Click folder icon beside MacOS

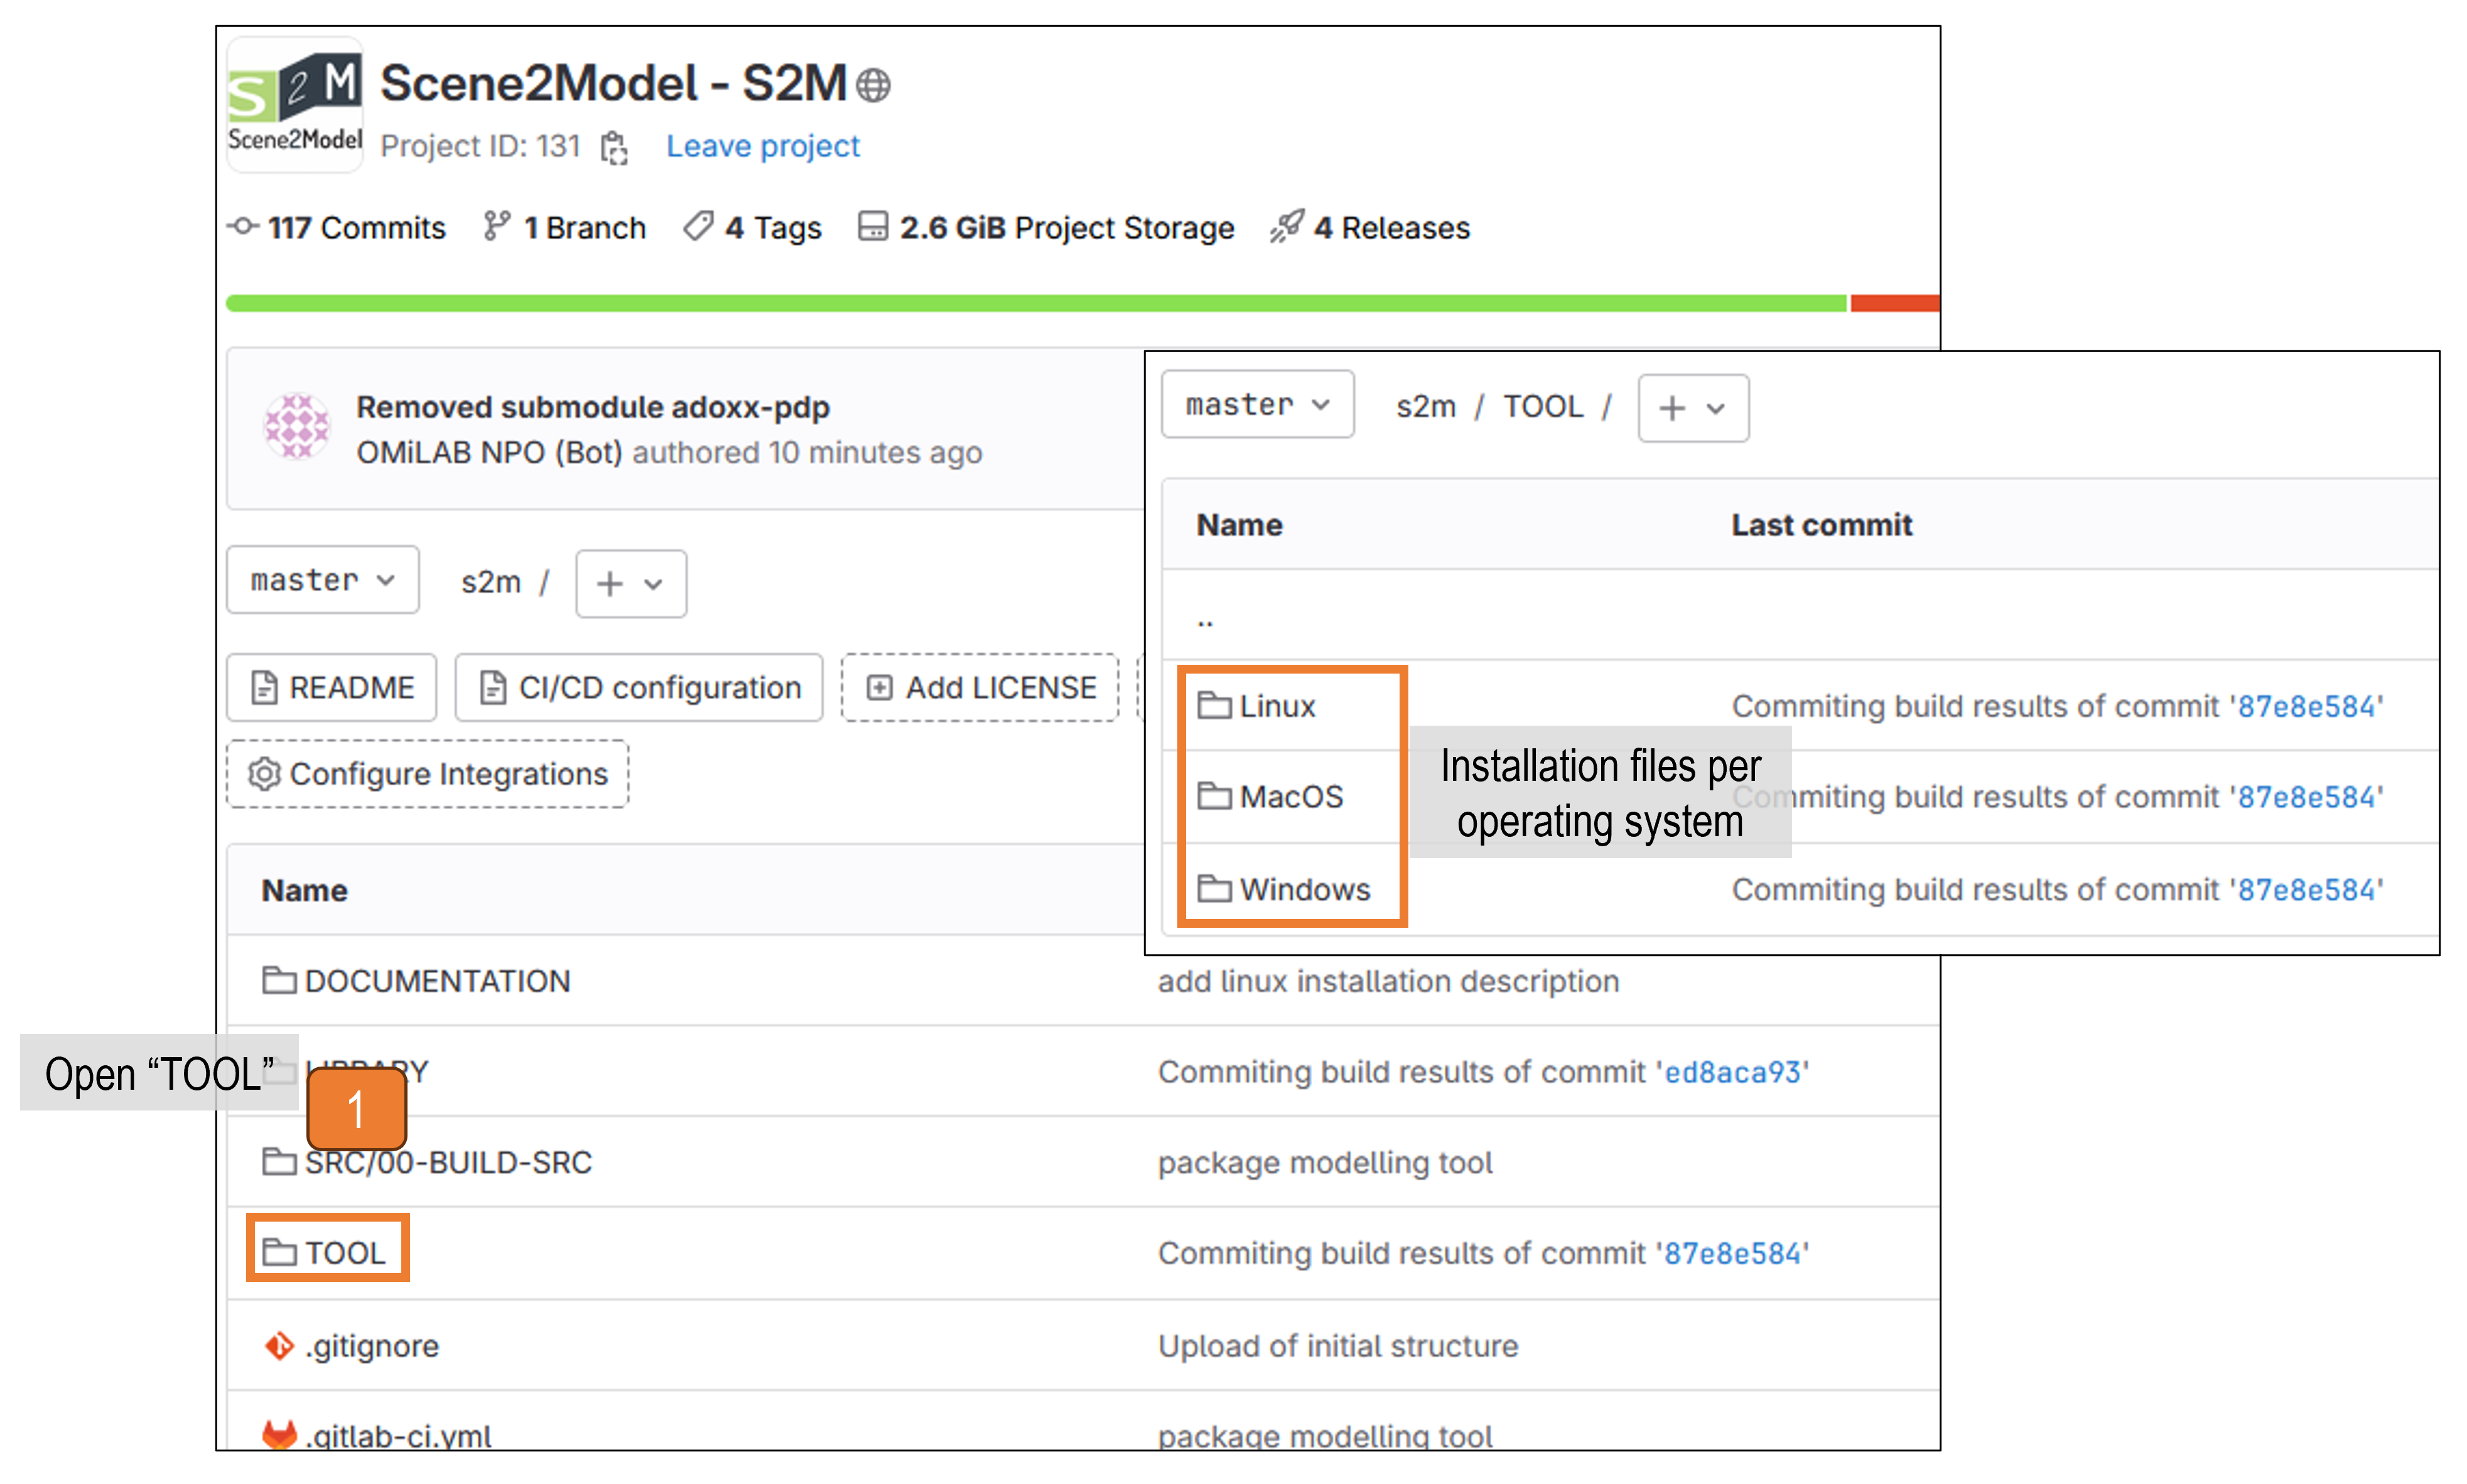click(1214, 796)
